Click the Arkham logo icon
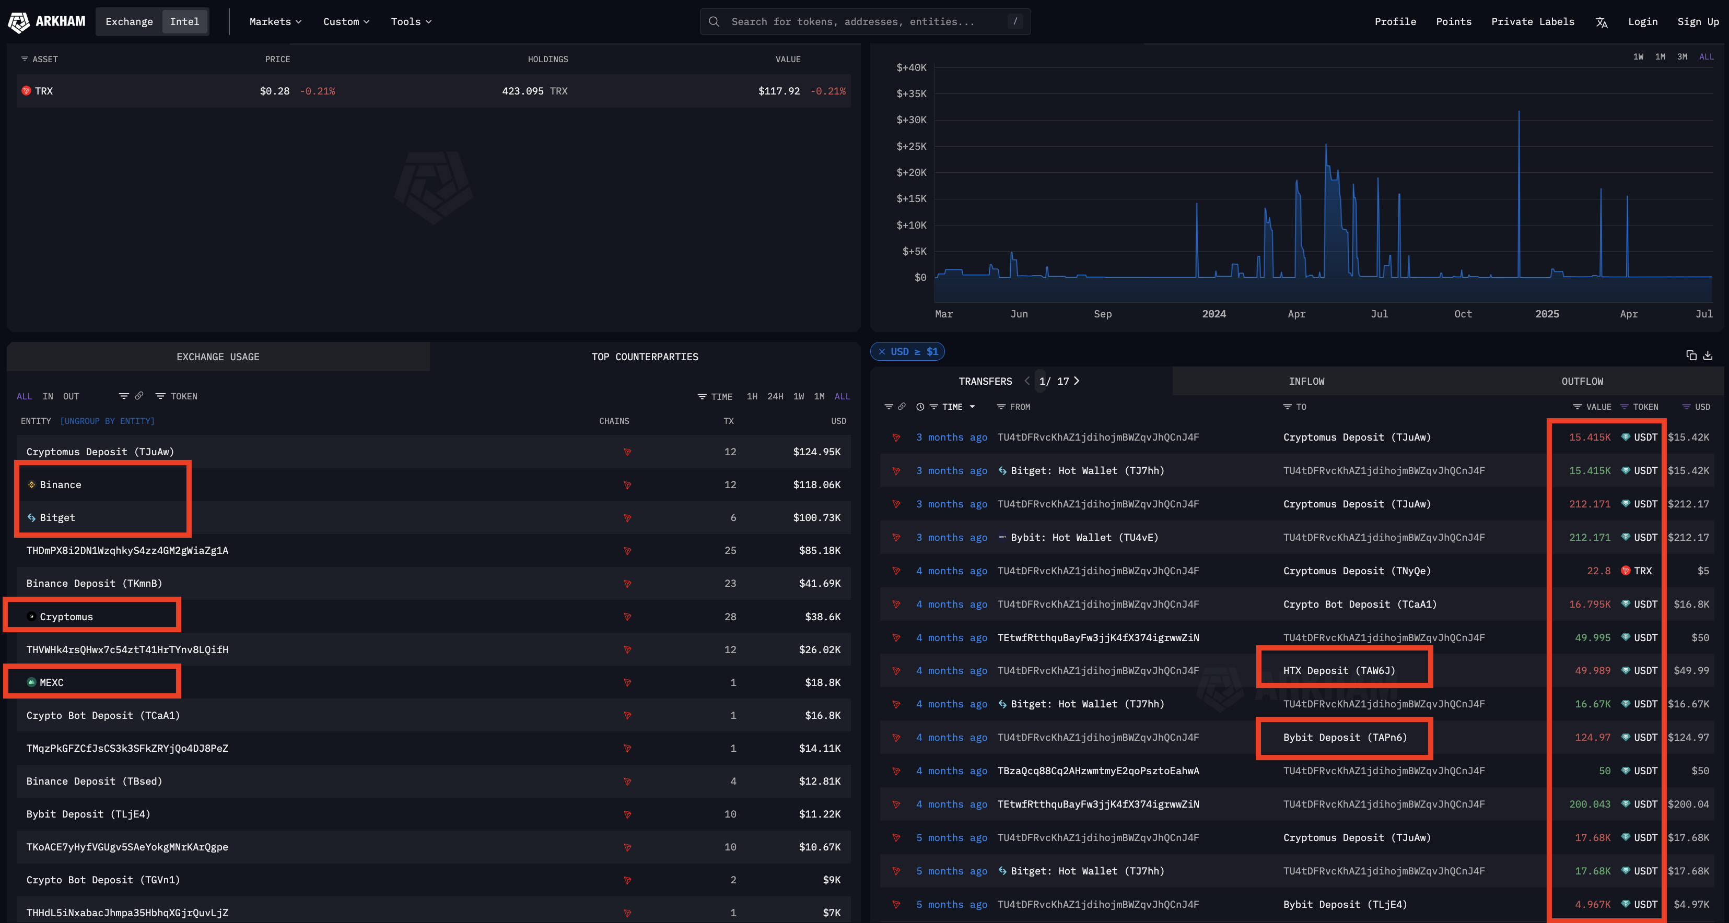Image resolution: width=1729 pixels, height=923 pixels. (x=19, y=21)
